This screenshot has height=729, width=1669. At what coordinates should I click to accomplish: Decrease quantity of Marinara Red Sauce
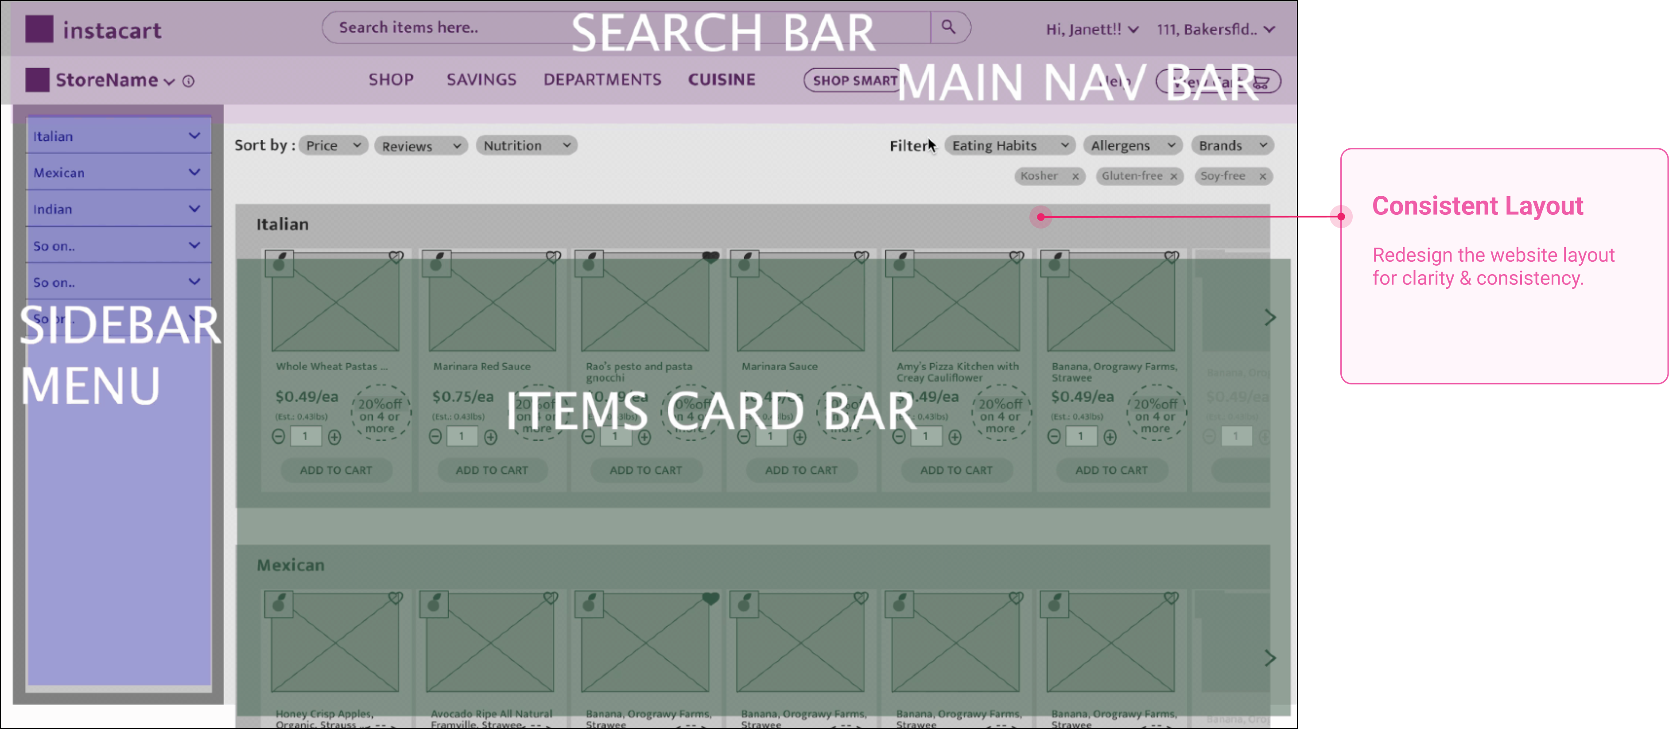click(435, 438)
